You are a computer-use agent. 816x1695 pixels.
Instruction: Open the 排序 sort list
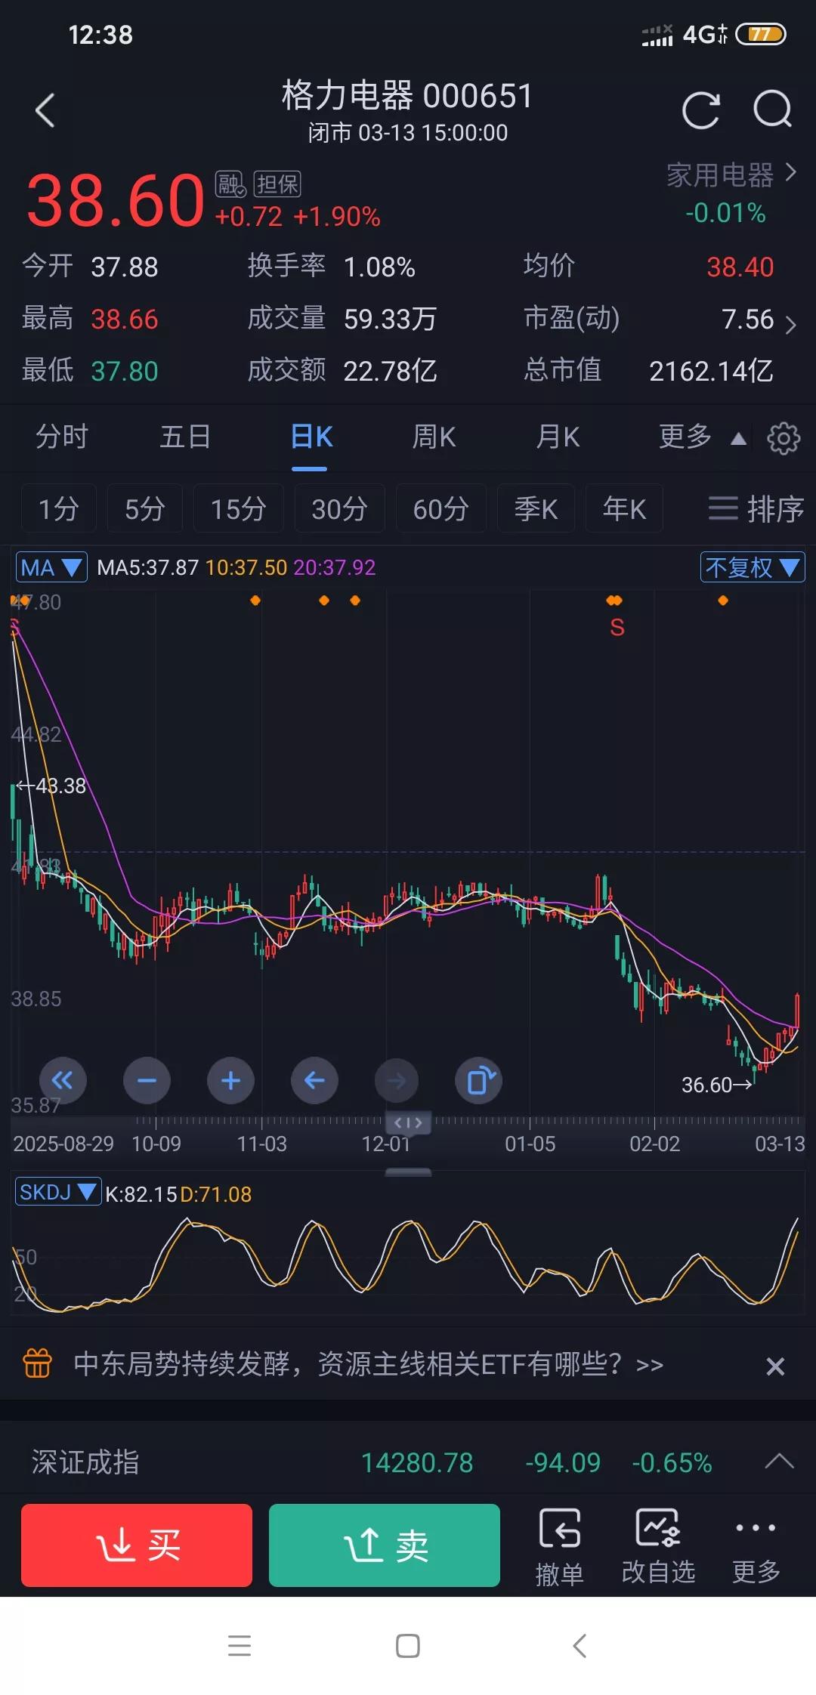pyautogui.click(x=756, y=509)
